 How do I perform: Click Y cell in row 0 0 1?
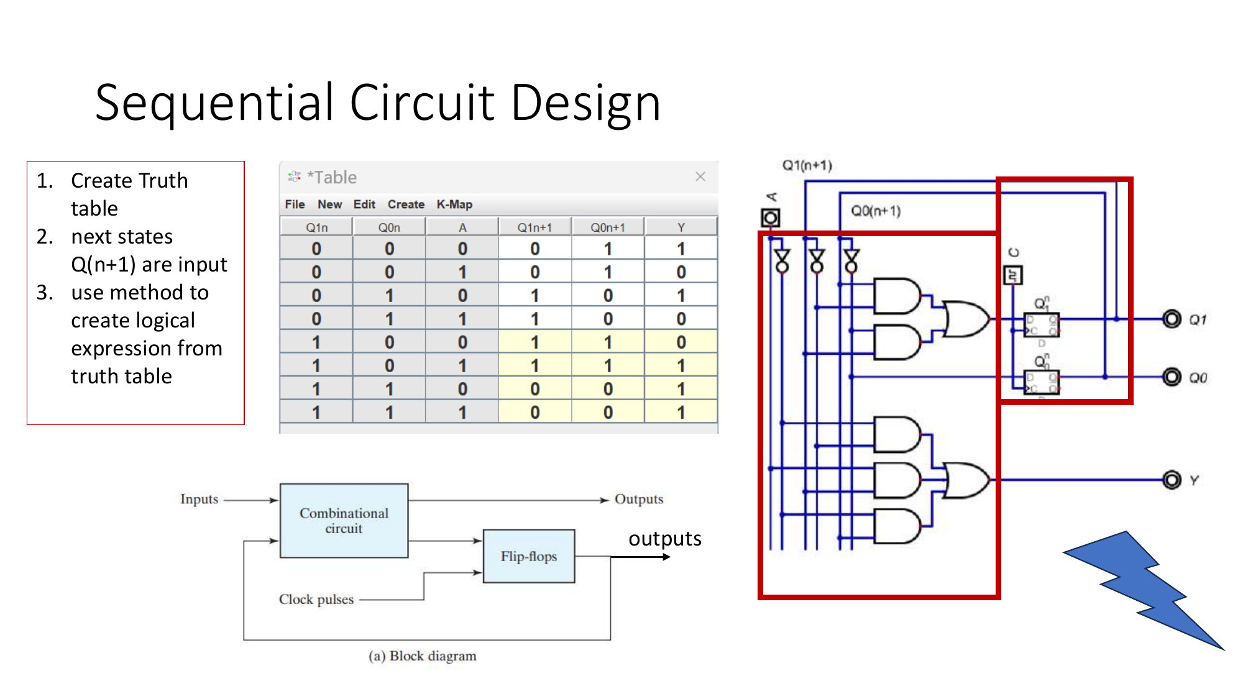tap(681, 272)
